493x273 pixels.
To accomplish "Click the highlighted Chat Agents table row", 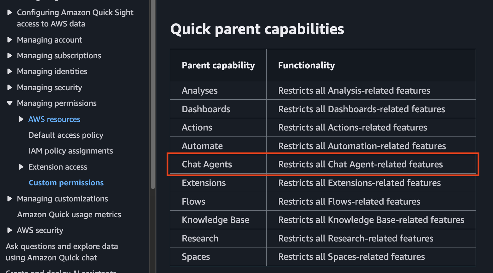I will click(x=323, y=164).
